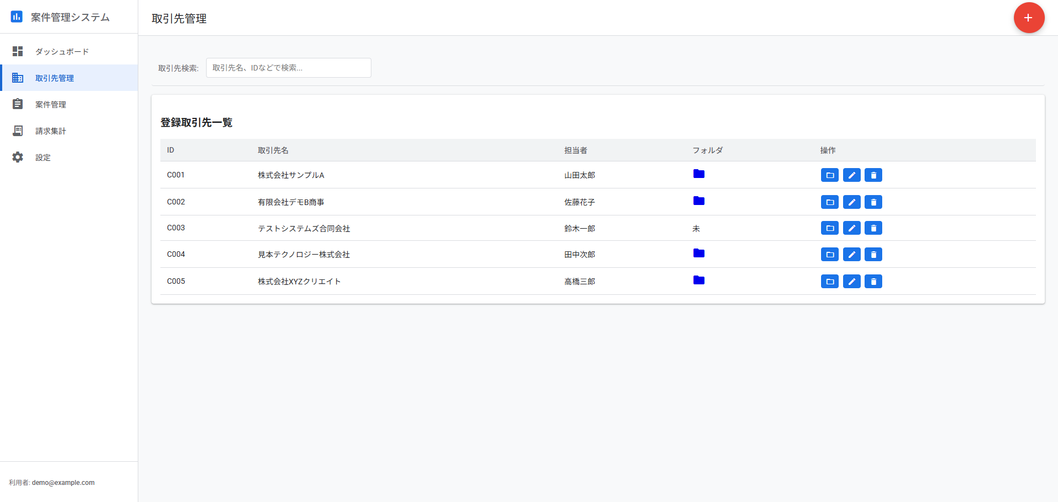The width and height of the screenshot is (1058, 502).
Task: Edit 見本テクノロジー株式会社 with pencil icon
Action: pos(851,255)
